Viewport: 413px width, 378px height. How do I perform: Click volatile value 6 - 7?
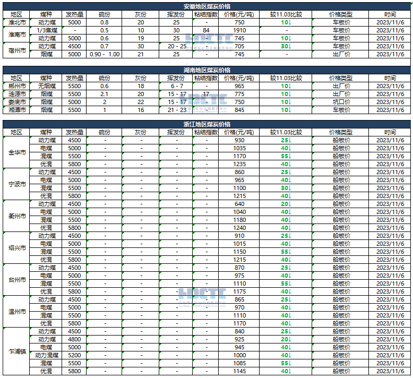pos(176,86)
